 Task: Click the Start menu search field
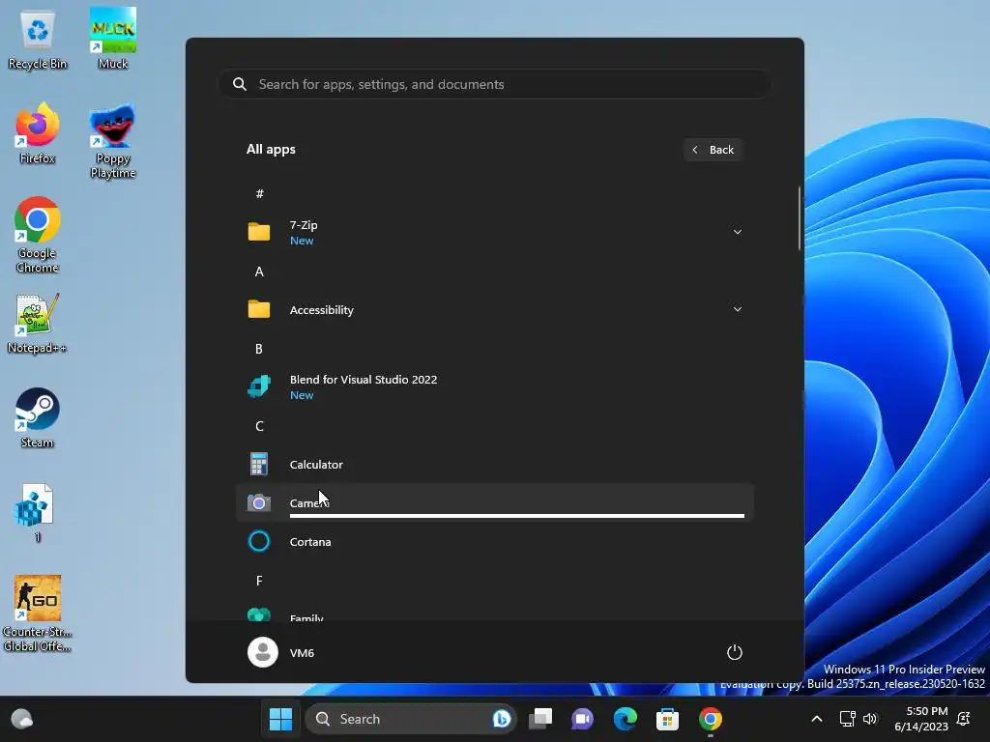[494, 84]
